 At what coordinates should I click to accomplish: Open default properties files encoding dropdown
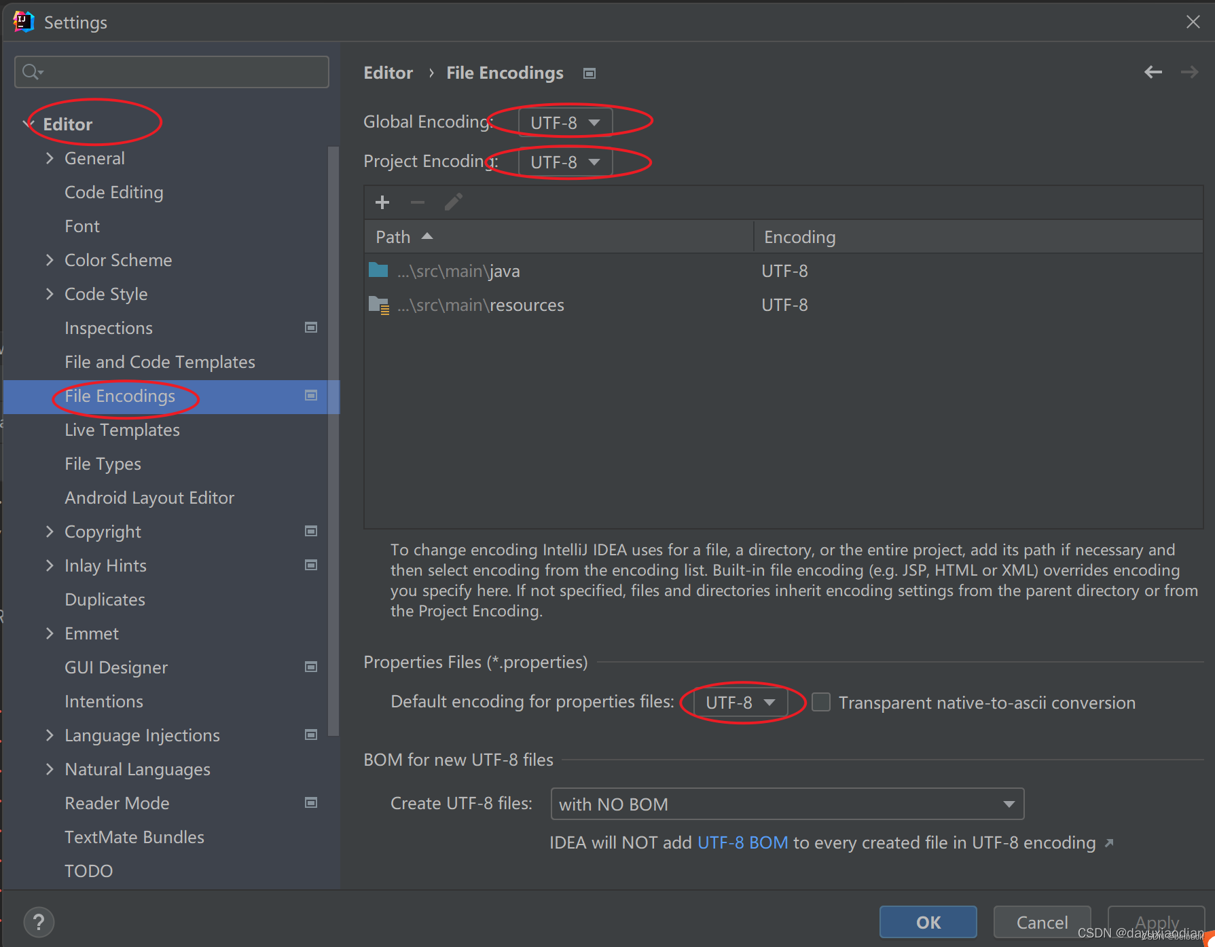click(740, 702)
